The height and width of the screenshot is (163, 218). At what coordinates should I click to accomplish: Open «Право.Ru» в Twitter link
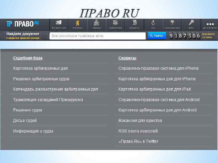tap(138, 141)
